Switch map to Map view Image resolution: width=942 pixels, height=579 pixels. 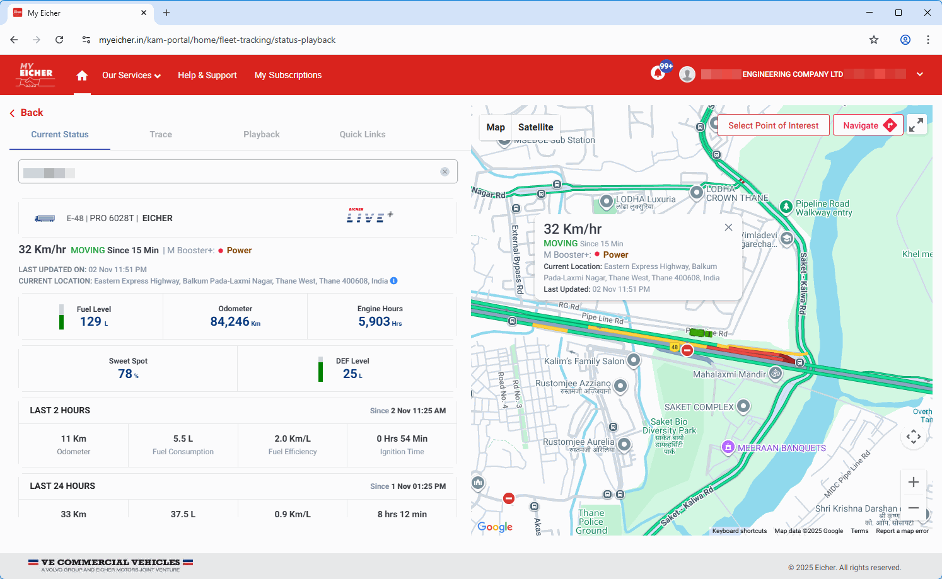click(496, 127)
